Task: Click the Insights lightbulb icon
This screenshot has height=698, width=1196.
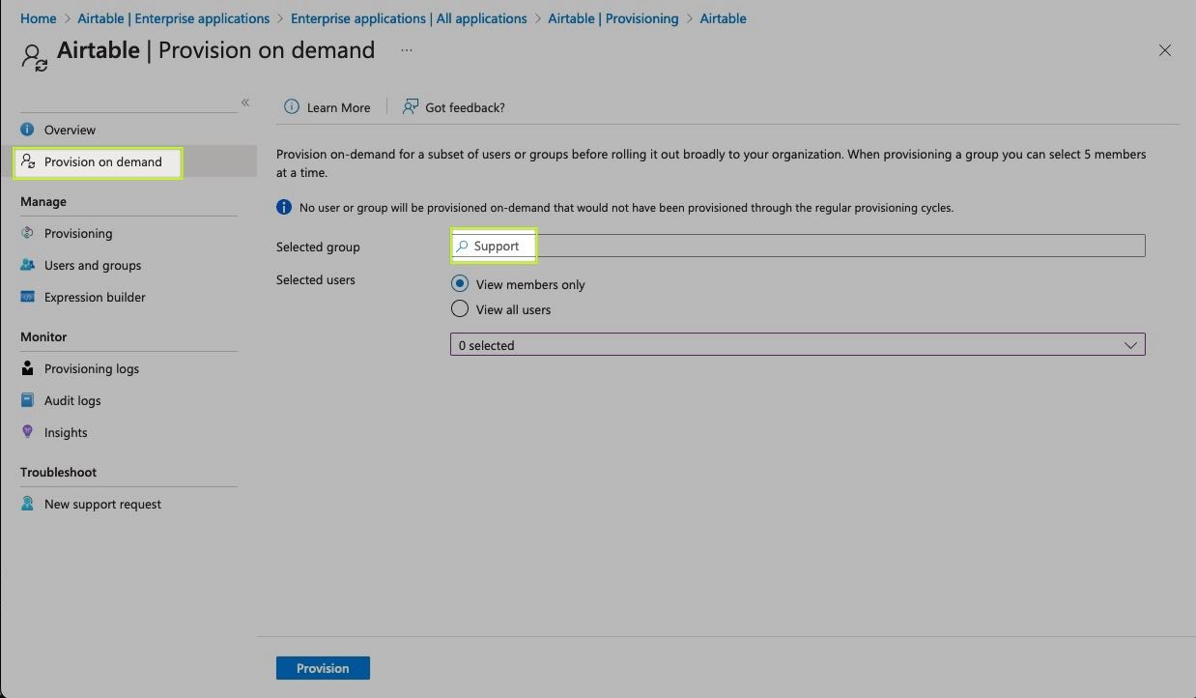Action: 27,432
